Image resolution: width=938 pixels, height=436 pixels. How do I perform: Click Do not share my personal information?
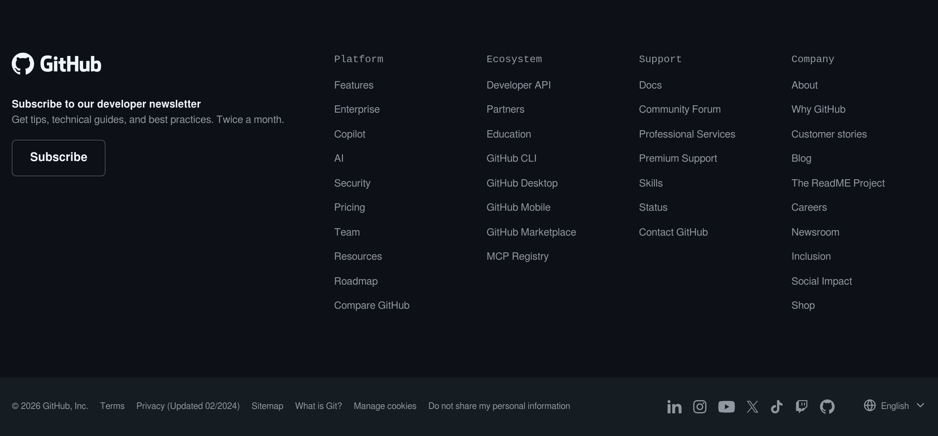click(x=499, y=406)
